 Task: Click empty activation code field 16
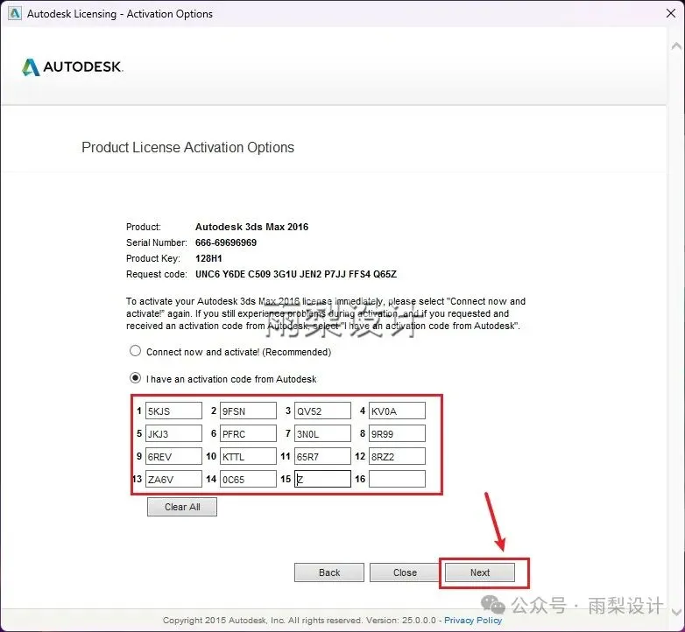tap(397, 479)
